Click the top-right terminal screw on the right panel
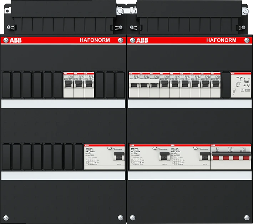 click(x=245, y=11)
